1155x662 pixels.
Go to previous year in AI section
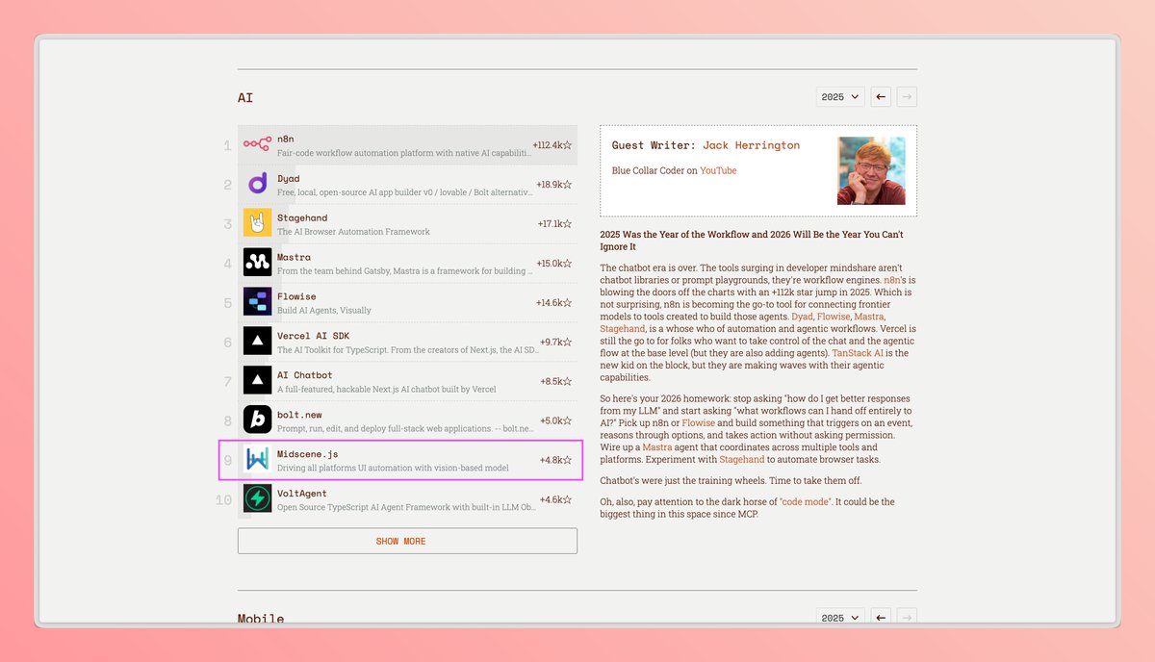tap(881, 97)
